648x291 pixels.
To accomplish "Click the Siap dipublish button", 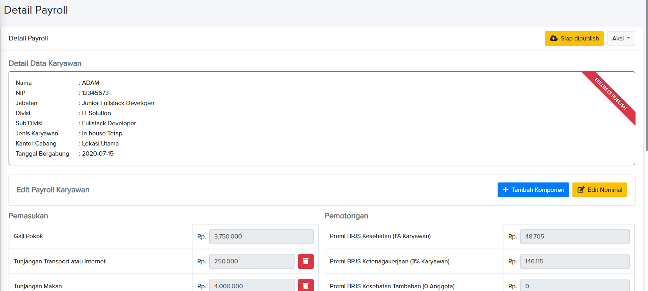I will point(574,39).
